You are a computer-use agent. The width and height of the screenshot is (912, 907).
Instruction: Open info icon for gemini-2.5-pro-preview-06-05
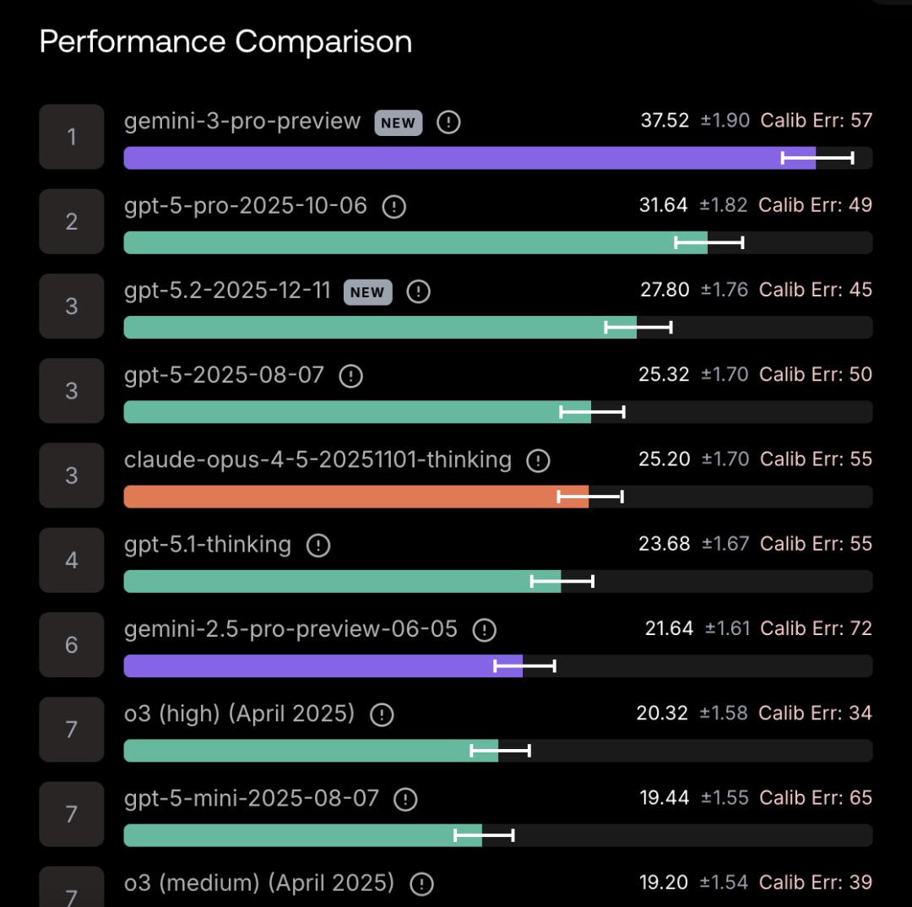coord(484,630)
